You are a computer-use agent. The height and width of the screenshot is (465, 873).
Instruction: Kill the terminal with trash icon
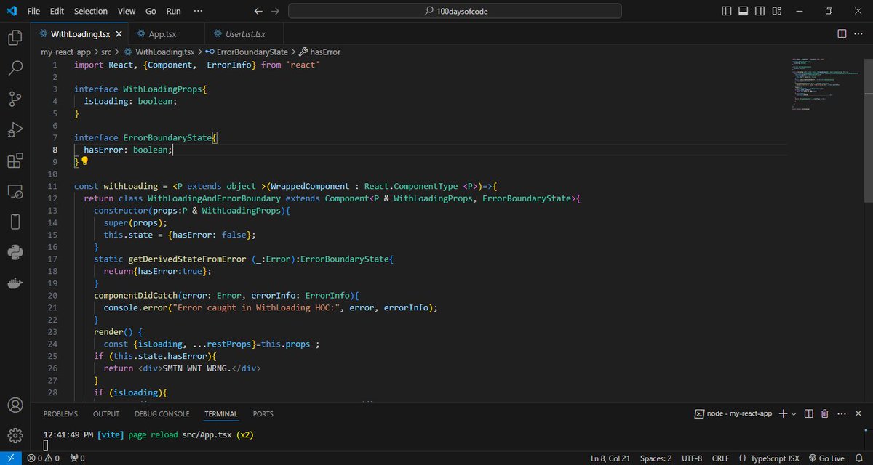tap(824, 413)
